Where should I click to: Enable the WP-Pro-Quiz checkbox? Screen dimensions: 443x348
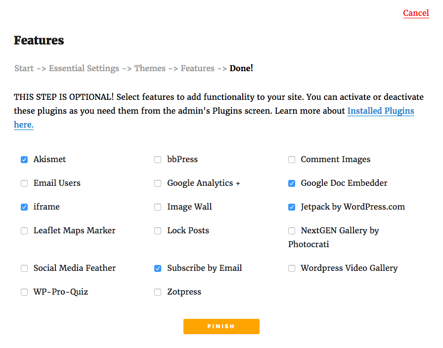24,292
